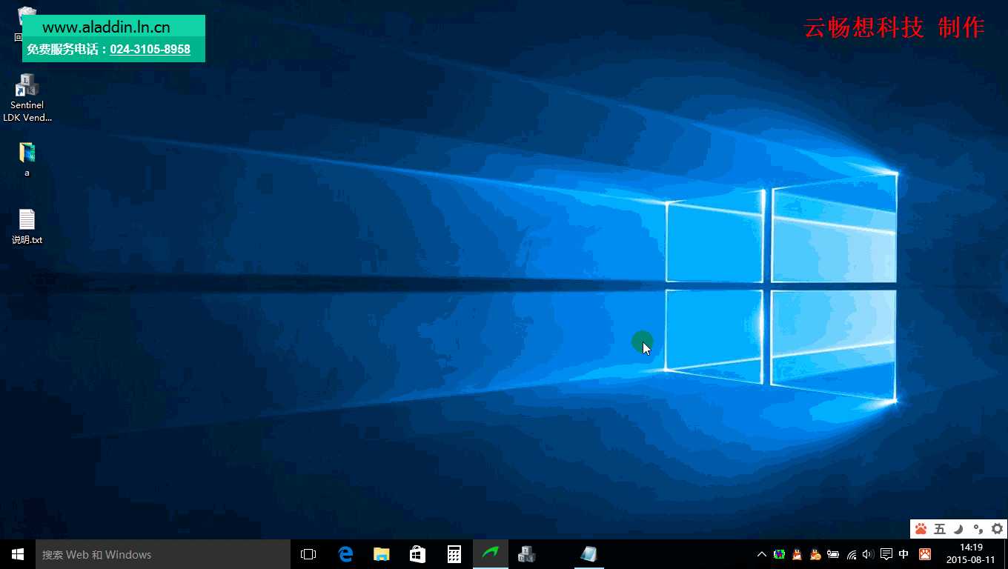Open the volume speaker tray icon
This screenshot has width=1008, height=569.
tap(868, 554)
